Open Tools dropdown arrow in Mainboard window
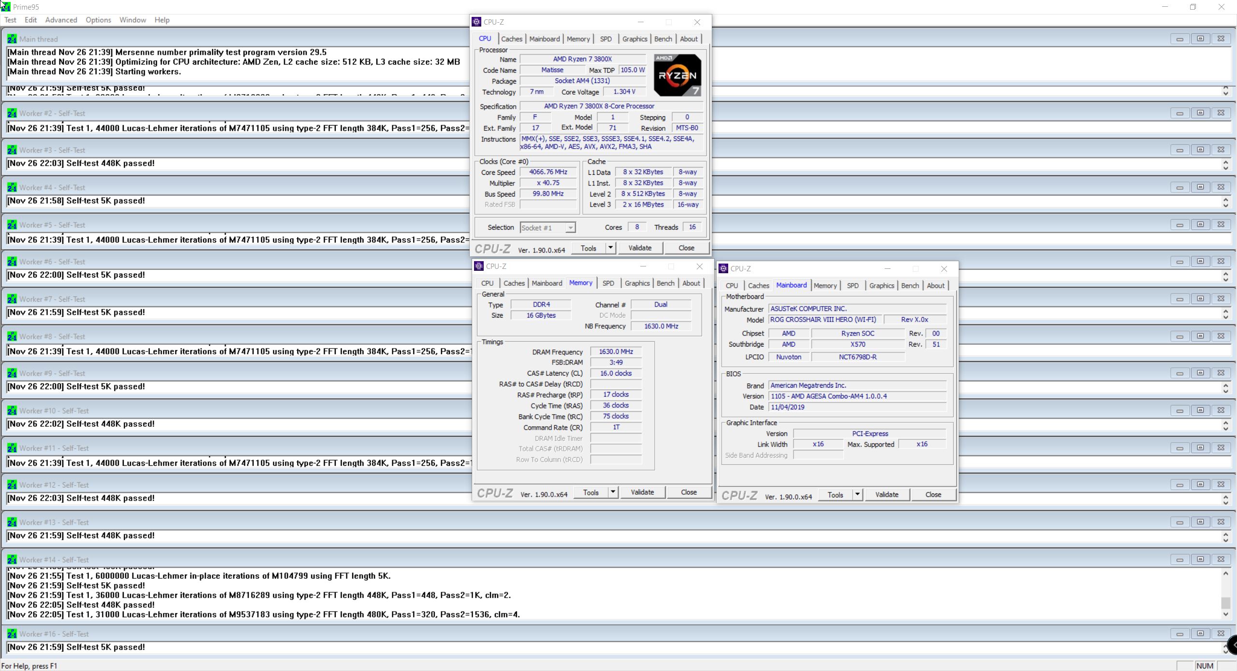The image size is (1237, 671). 857,494
